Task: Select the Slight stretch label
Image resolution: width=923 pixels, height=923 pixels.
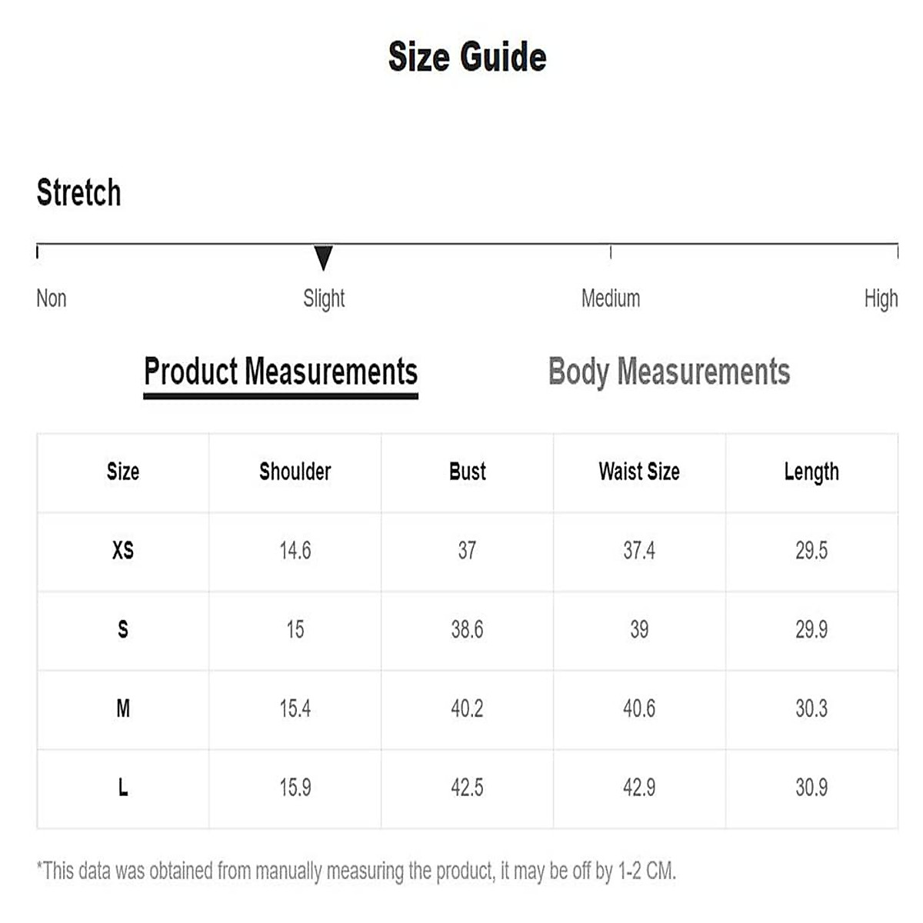Action: point(324,298)
